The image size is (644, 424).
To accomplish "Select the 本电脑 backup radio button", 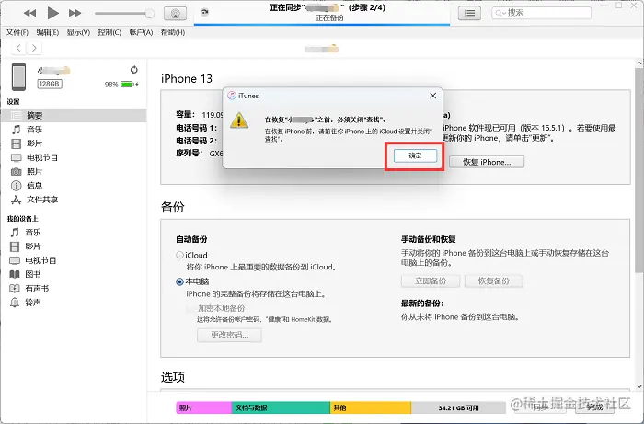I will tap(179, 281).
